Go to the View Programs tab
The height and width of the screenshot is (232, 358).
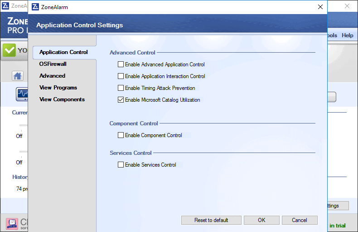[x=58, y=88]
